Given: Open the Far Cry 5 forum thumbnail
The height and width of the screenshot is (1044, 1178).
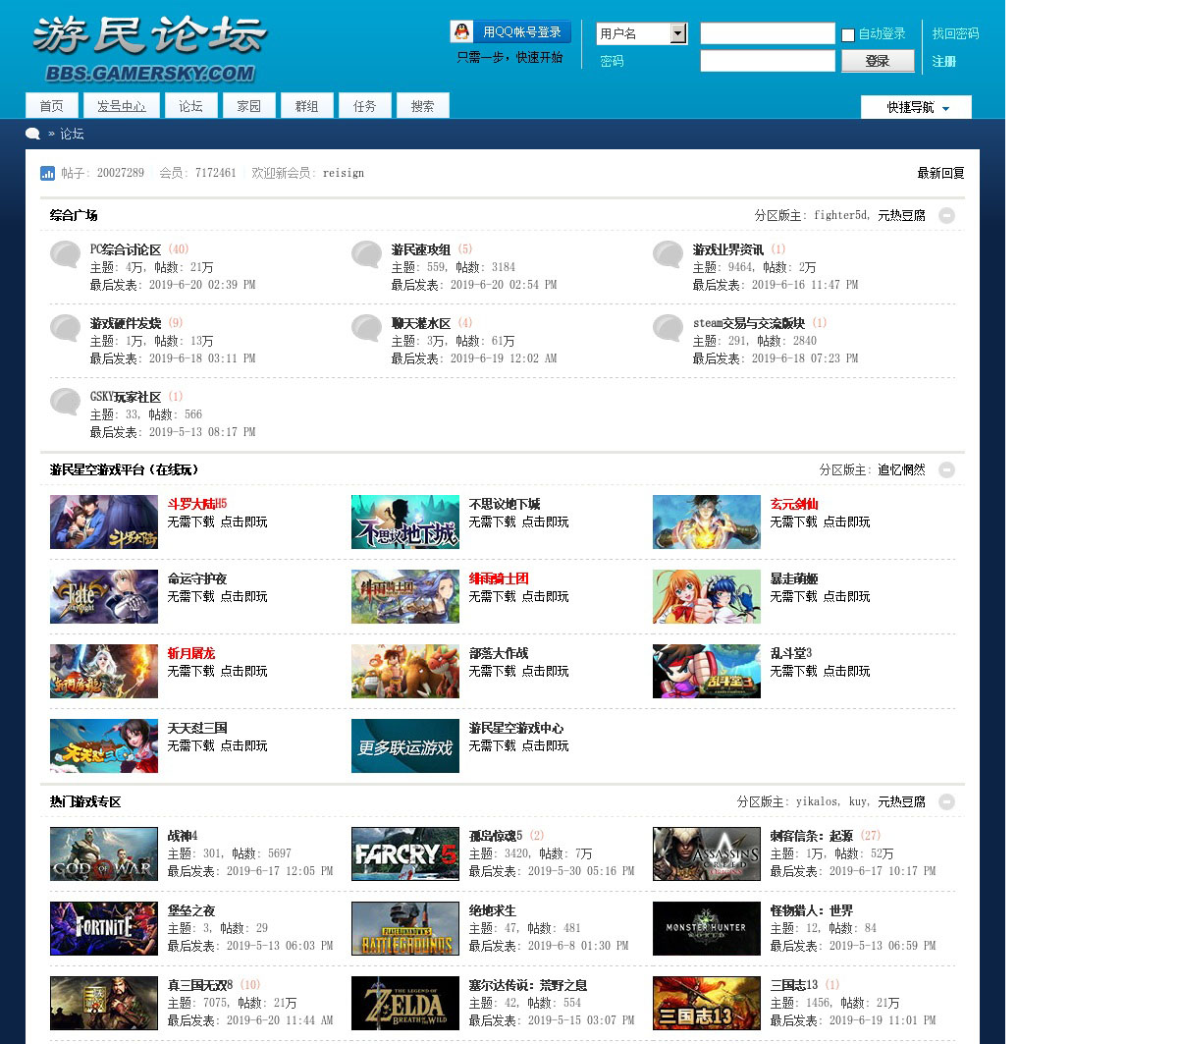Looking at the screenshot, I should point(404,853).
